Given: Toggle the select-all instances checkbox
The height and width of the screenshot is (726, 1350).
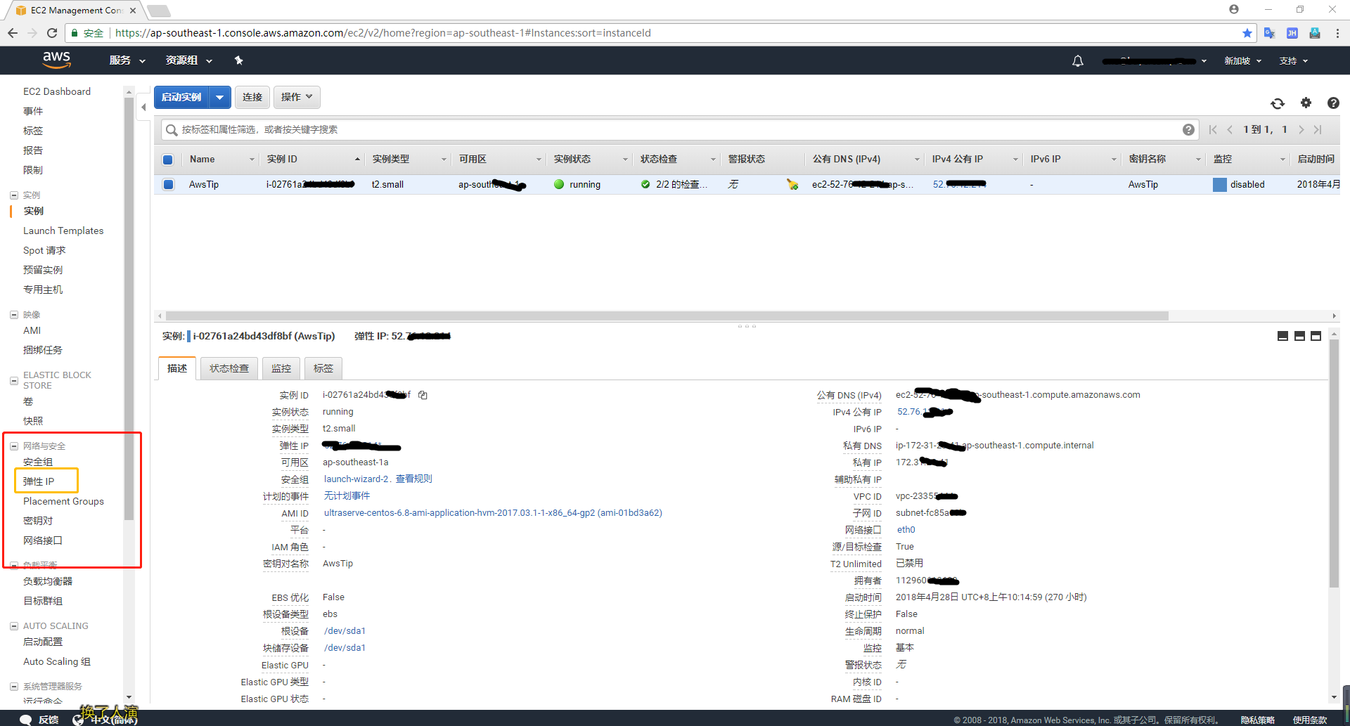Looking at the screenshot, I should click(x=168, y=160).
